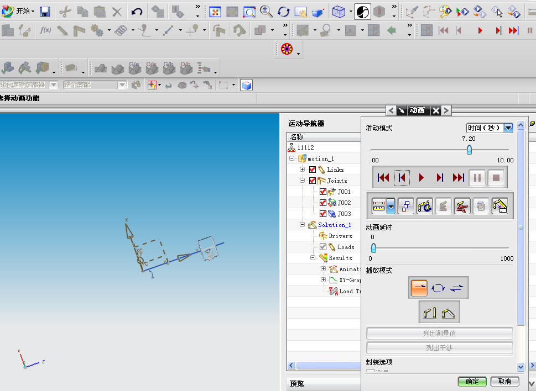Click step forward button in Animation panel

(440, 177)
